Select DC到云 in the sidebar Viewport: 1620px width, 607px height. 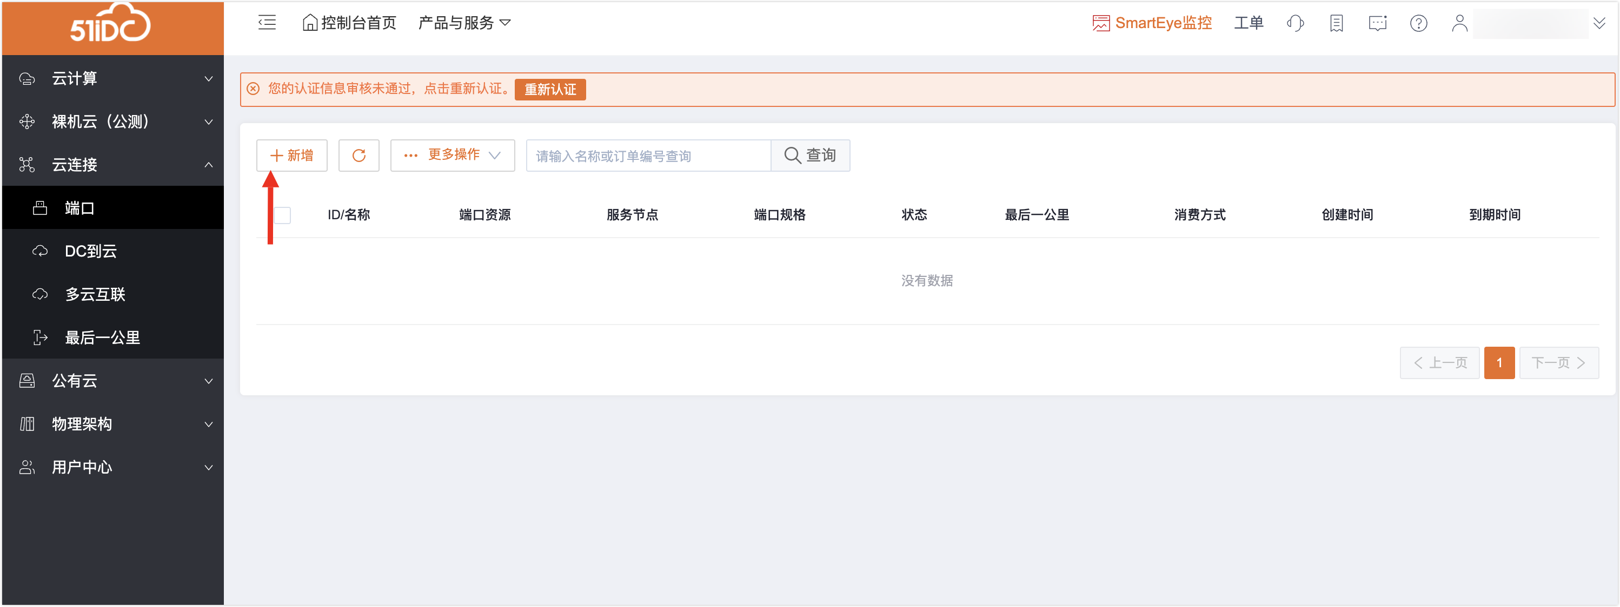pyautogui.click(x=91, y=251)
